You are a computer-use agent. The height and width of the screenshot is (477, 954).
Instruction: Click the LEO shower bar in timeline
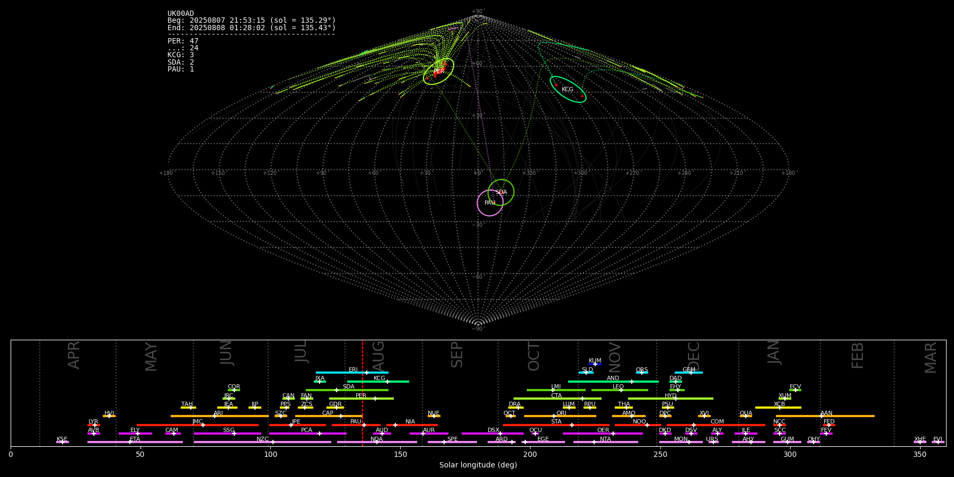[x=620, y=390]
